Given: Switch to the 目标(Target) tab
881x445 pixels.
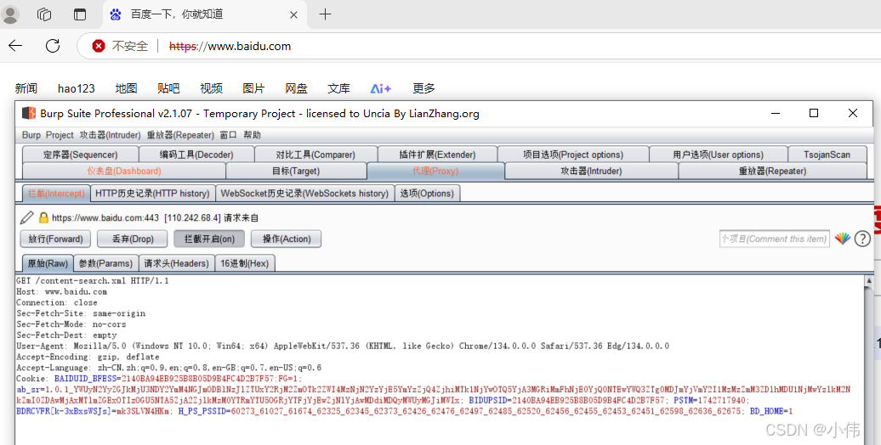Looking at the screenshot, I should 296,172.
